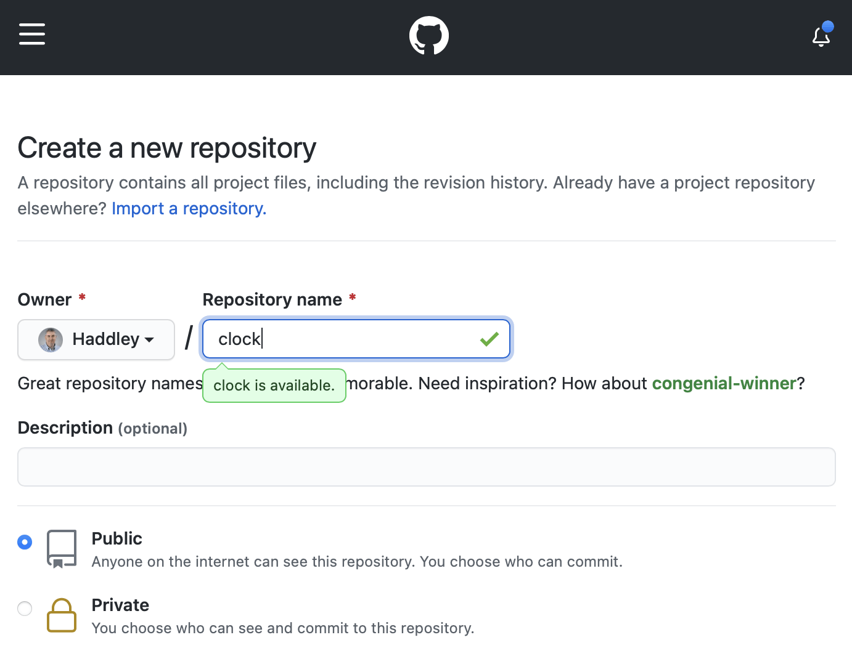This screenshot has height=648, width=852.
Task: Open the hamburger navigation menu
Action: click(32, 34)
